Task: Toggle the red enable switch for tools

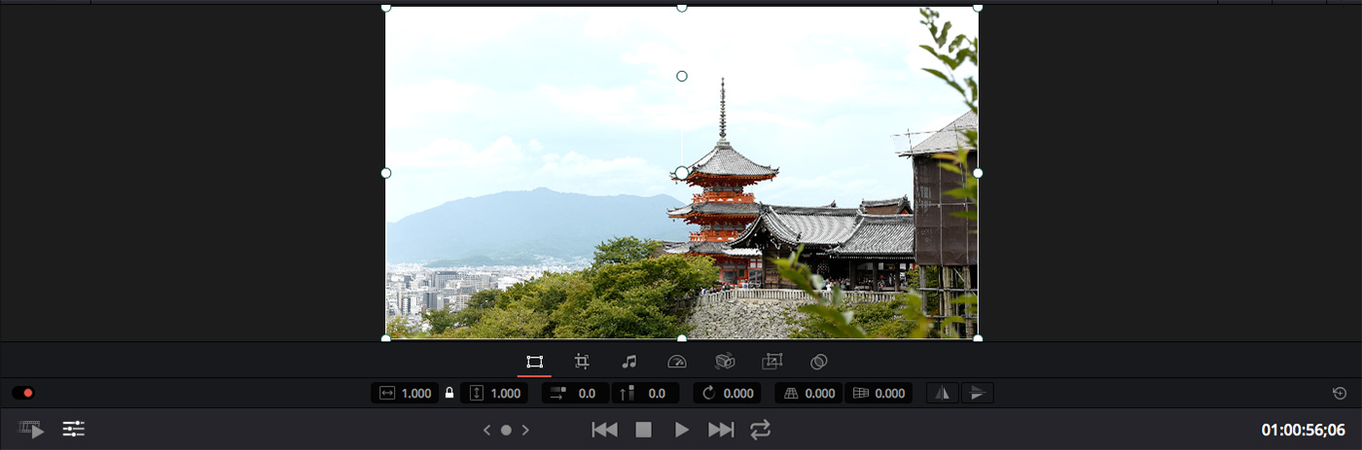Action: [x=23, y=394]
